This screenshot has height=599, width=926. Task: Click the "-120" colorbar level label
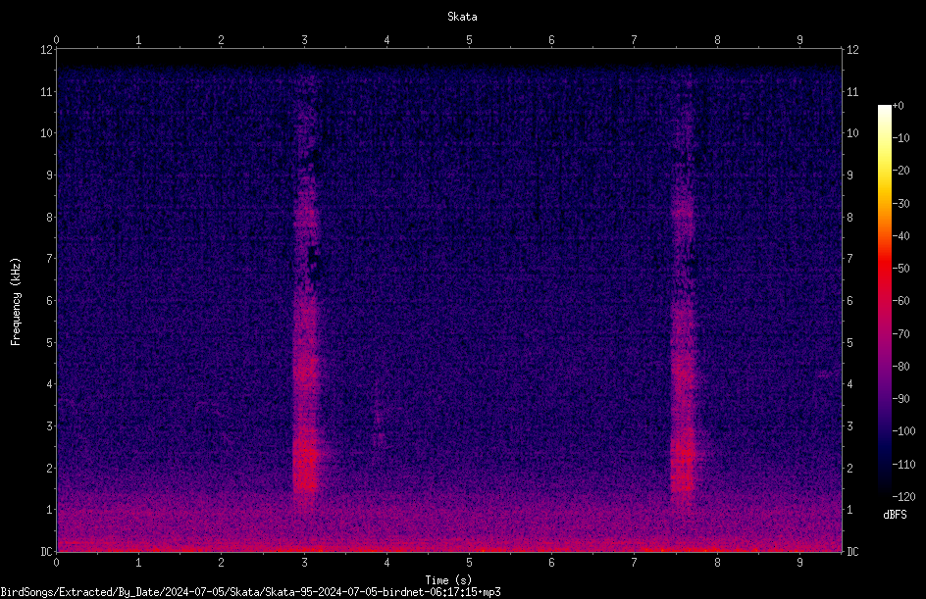(x=904, y=497)
